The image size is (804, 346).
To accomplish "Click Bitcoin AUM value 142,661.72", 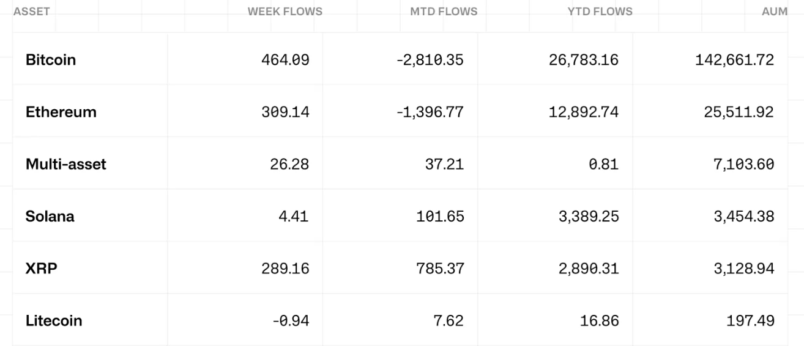I will pyautogui.click(x=734, y=60).
